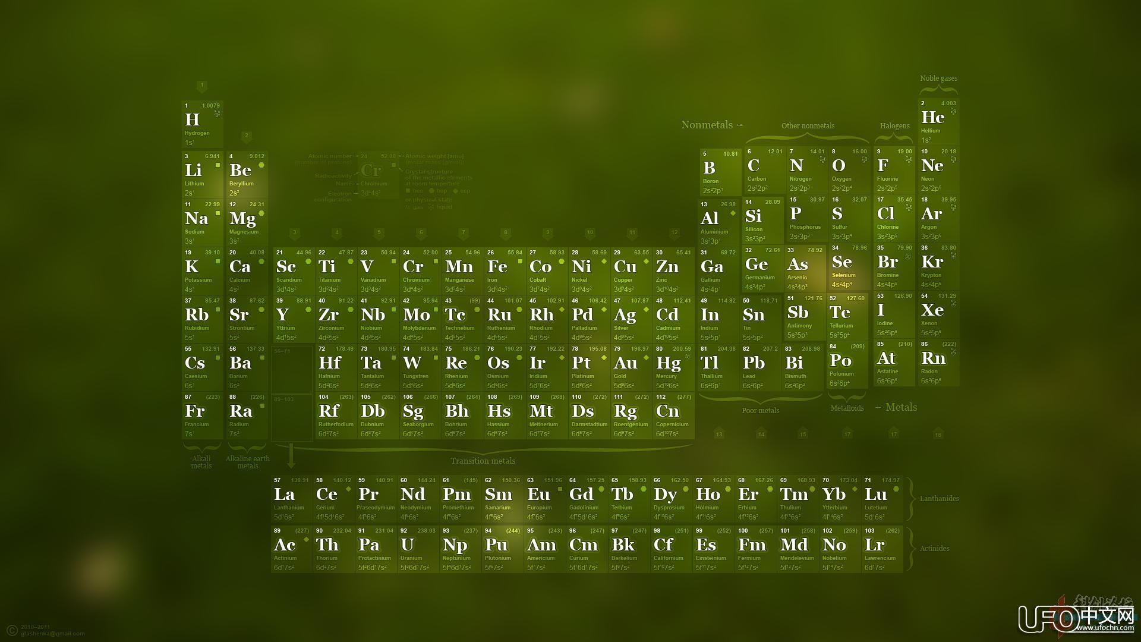1141x642 pixels.
Task: Click the group 2 marker above Beryllium
Action: pyautogui.click(x=247, y=136)
